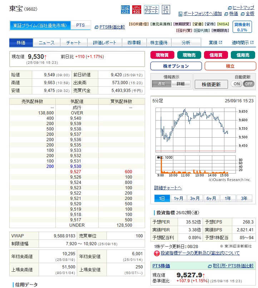Click the 積立 button
Screen dimensions: 258x288
click(x=230, y=66)
